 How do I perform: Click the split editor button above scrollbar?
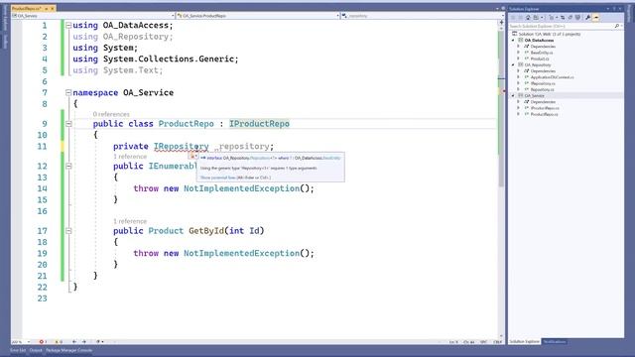click(501, 23)
